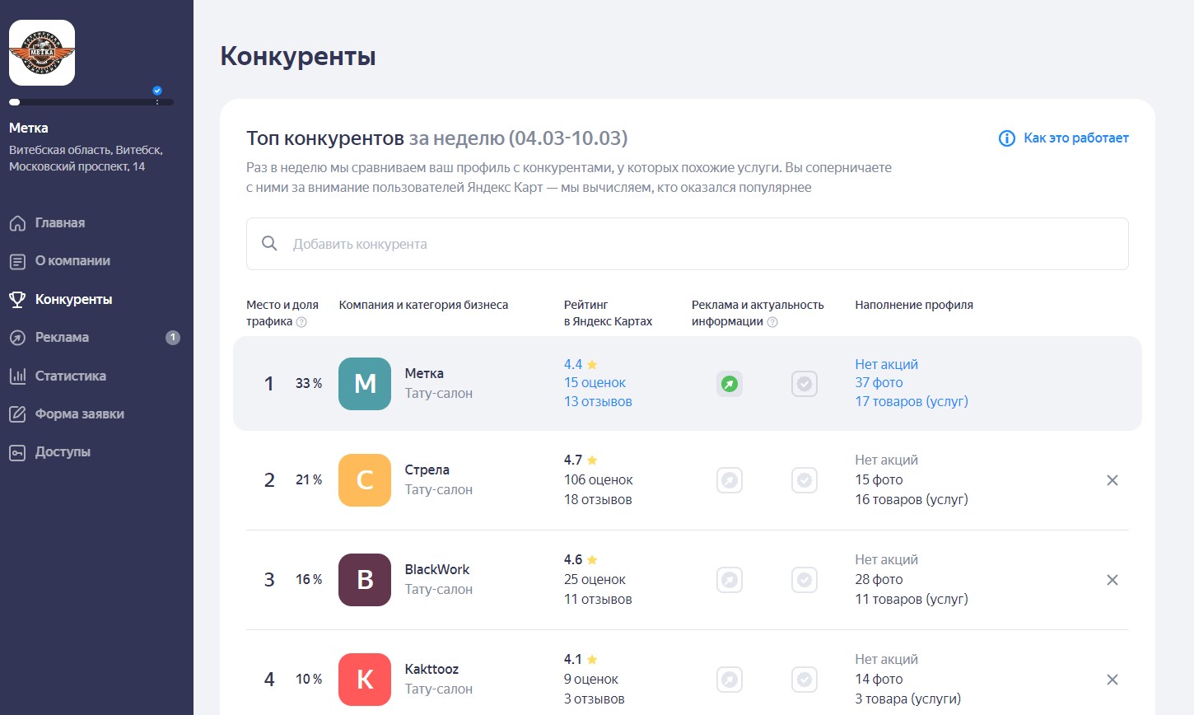Click the 33 % traffic share value
The width and height of the screenshot is (1194, 715).
pos(309,384)
